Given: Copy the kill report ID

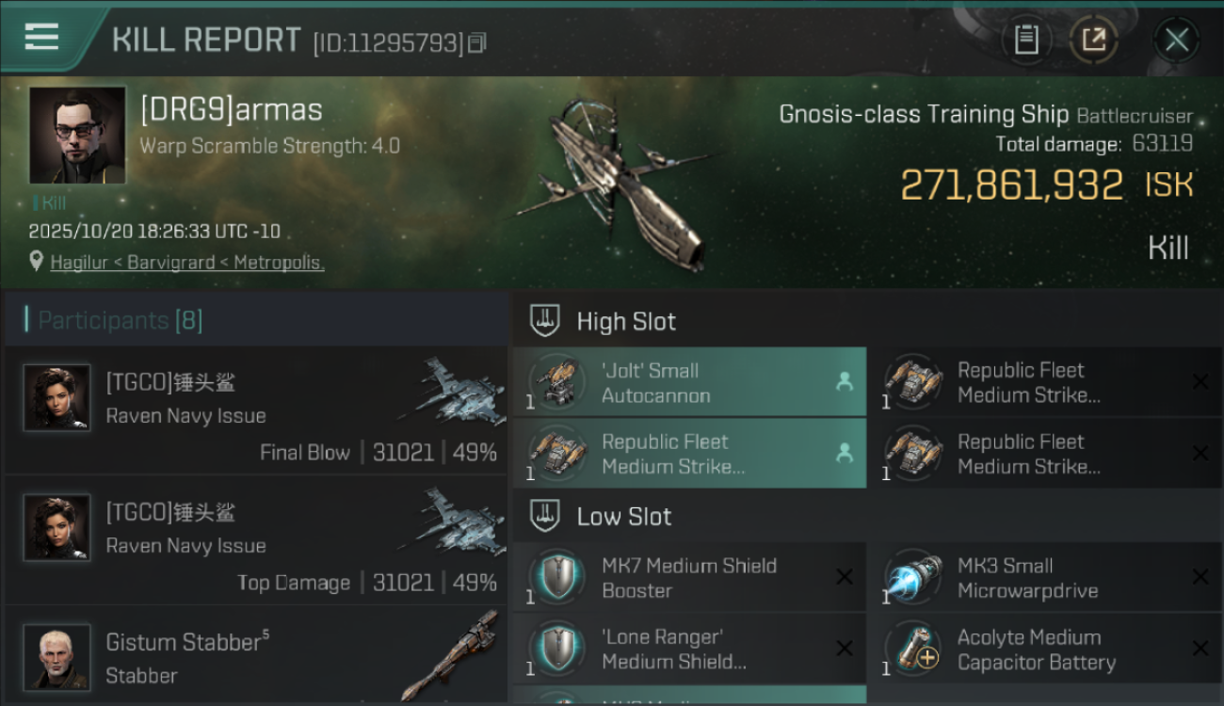Looking at the screenshot, I should click(x=478, y=42).
